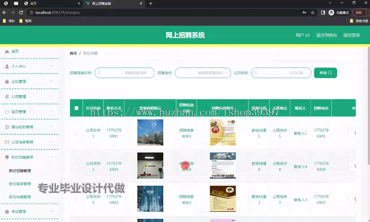Click the circular icon beside 面试经验管理
370x222 pixels.
coord(7,127)
